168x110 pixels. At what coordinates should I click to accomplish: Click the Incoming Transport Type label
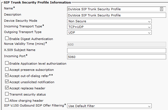(23, 26)
